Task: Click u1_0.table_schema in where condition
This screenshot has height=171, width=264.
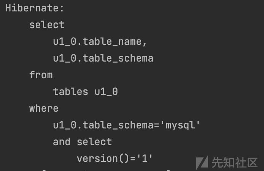Action: (x=103, y=125)
